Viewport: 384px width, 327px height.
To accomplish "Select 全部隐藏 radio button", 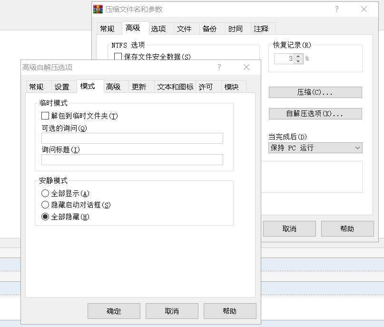I will point(45,217).
